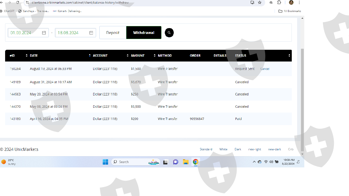
Task: Click the Windows Start button
Action: pyautogui.click(x=105, y=162)
